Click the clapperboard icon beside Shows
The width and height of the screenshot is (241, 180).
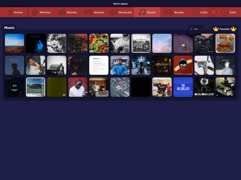click(62, 12)
